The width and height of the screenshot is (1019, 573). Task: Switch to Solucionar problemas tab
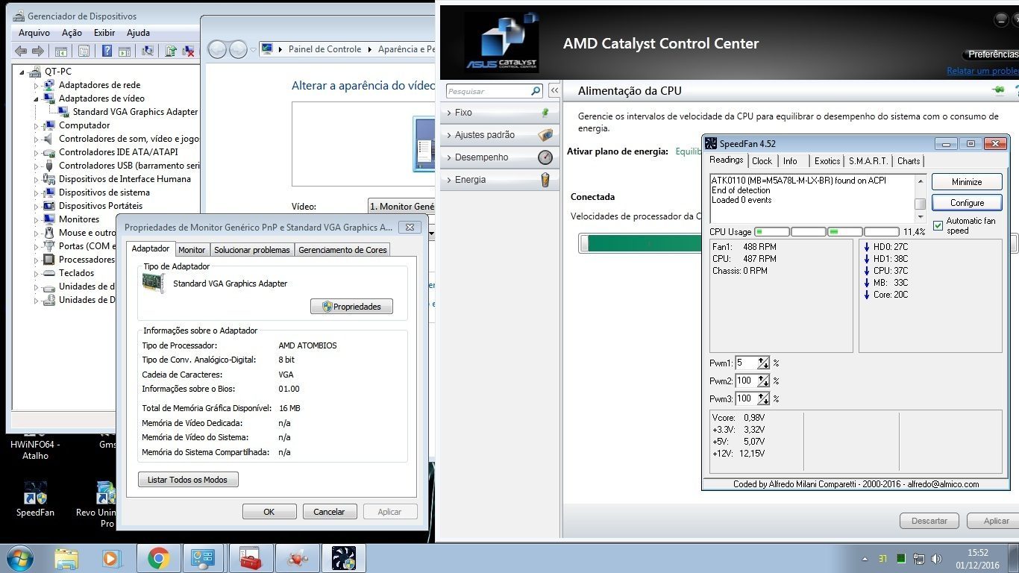(x=252, y=250)
